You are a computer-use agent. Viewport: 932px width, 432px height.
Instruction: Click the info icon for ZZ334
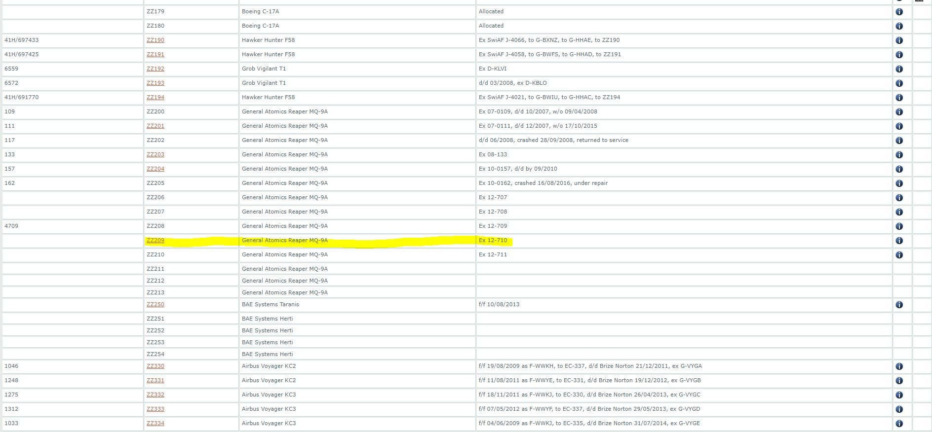tap(899, 424)
